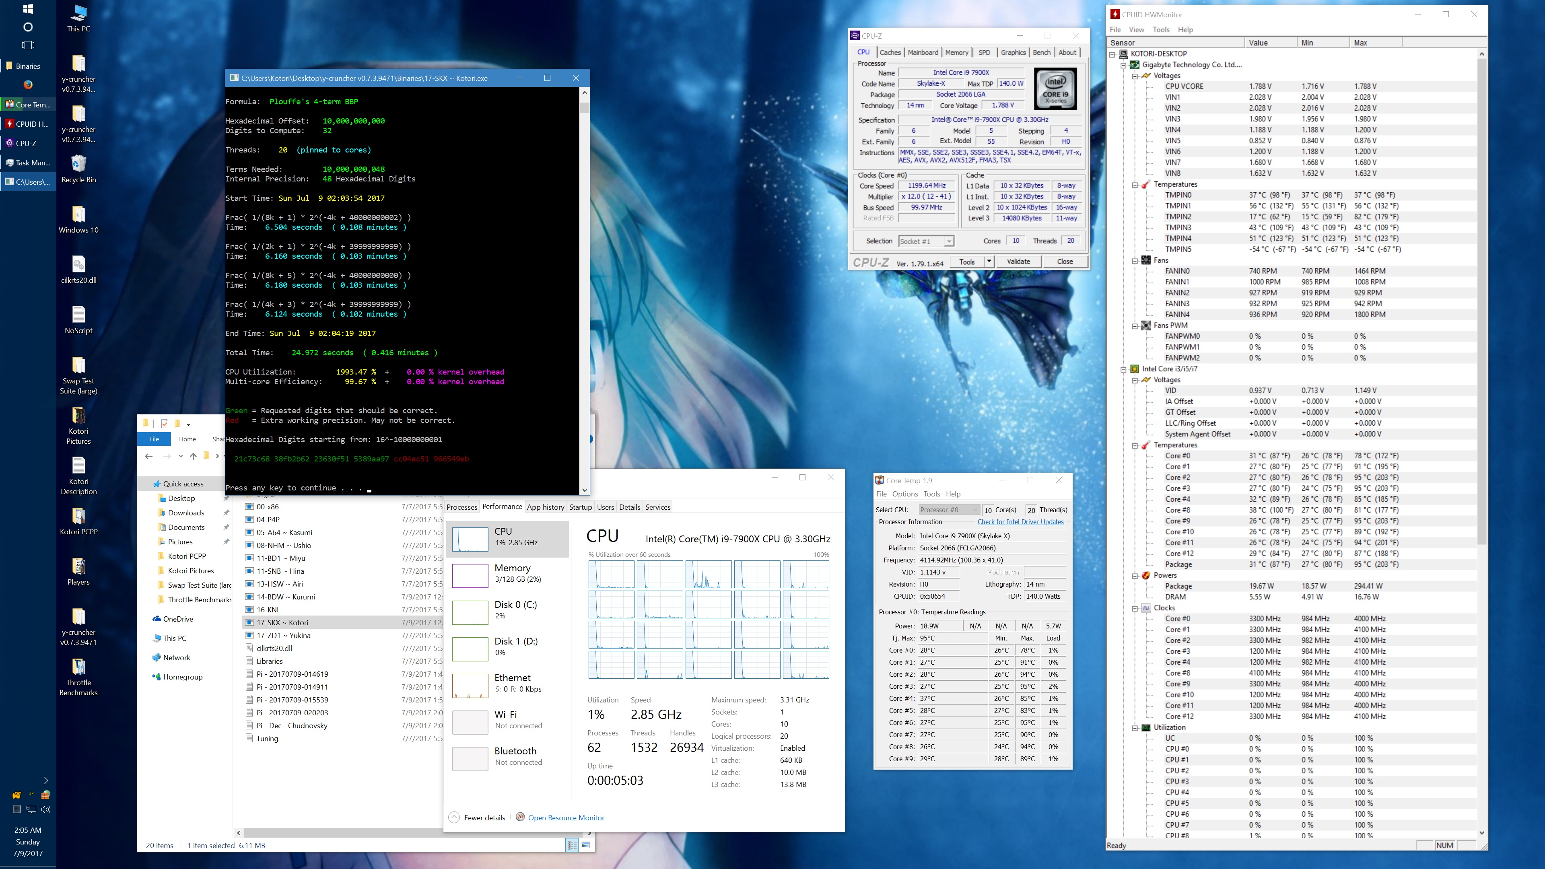Go up one folder level arrow
The height and width of the screenshot is (869, 1545).
[x=193, y=456]
